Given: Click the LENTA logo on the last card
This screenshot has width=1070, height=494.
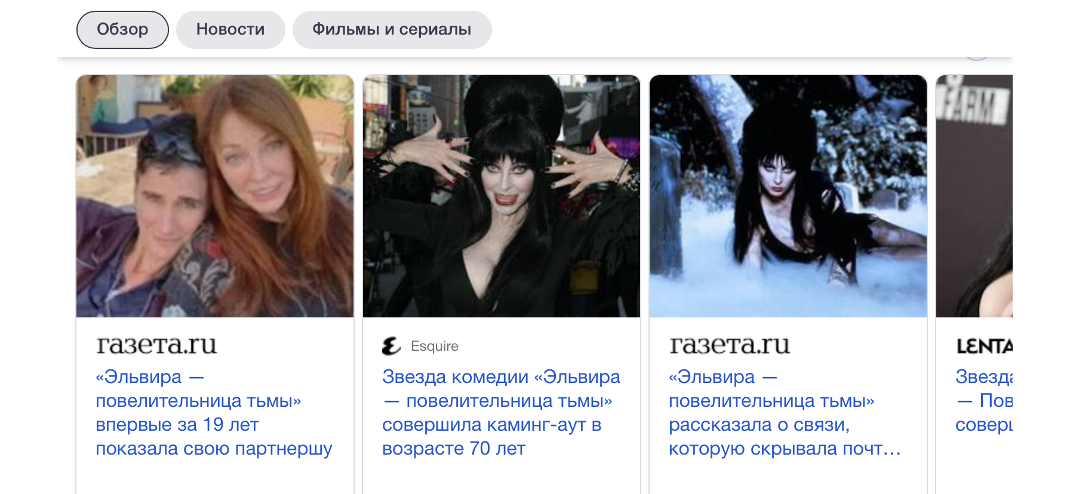Looking at the screenshot, I should click(x=984, y=346).
